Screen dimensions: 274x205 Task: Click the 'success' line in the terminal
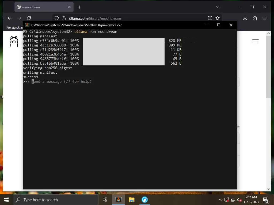(x=31, y=77)
